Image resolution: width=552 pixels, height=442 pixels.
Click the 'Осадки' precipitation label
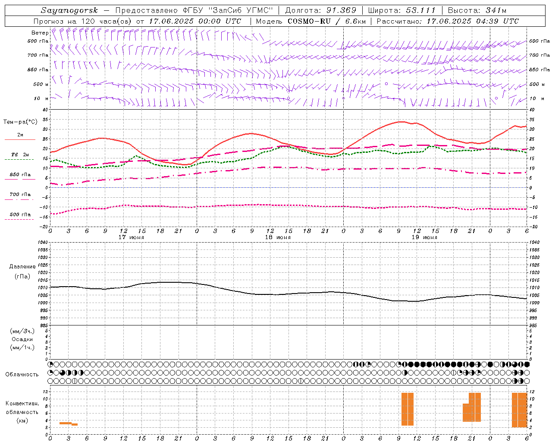point(22,339)
